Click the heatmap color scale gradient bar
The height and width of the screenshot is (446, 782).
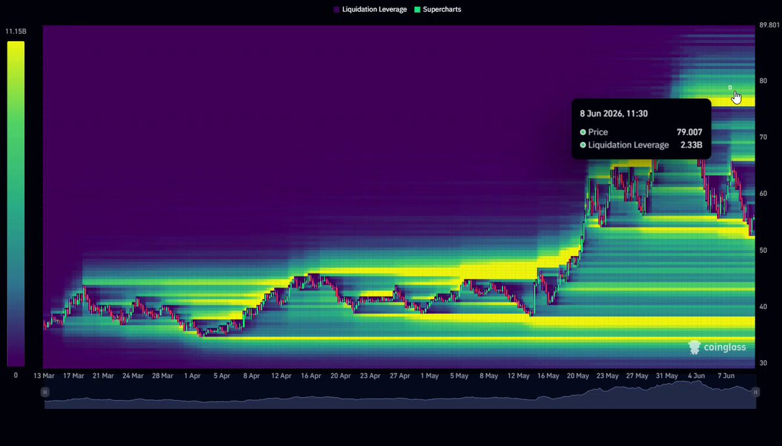click(x=16, y=204)
